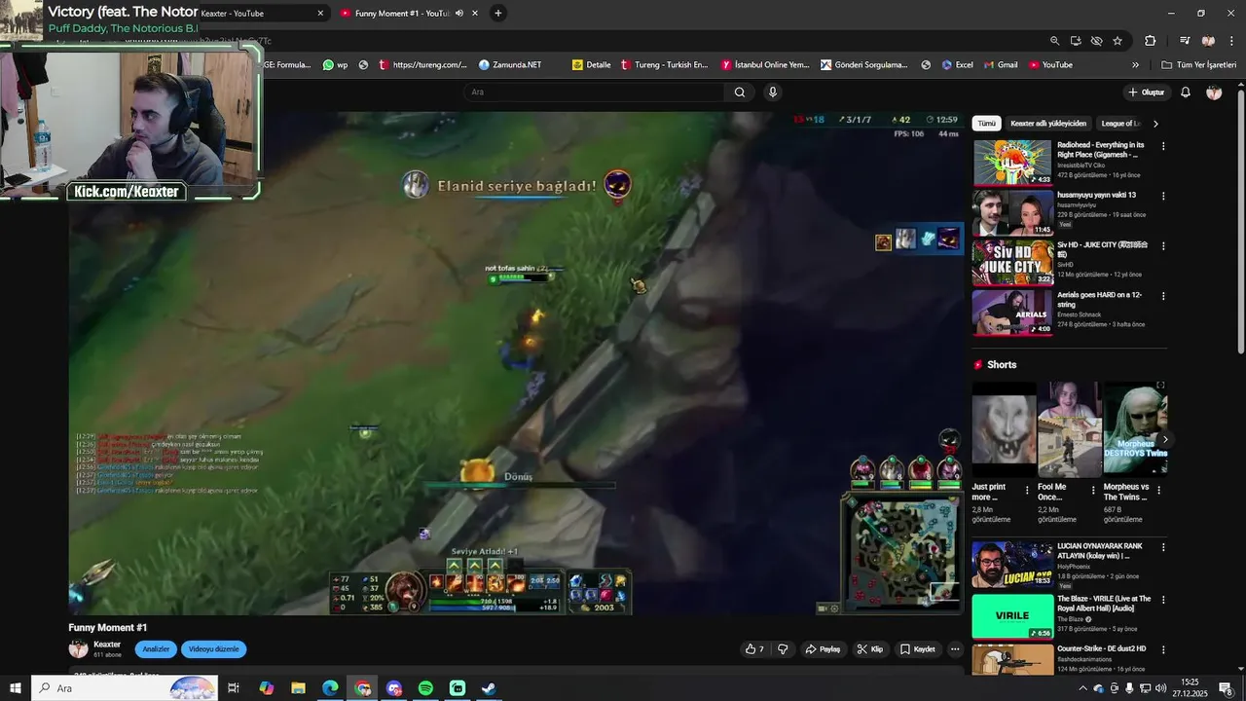This screenshot has height=701, width=1246.
Task: Select the League of Legends chip
Action: pyautogui.click(x=1120, y=124)
